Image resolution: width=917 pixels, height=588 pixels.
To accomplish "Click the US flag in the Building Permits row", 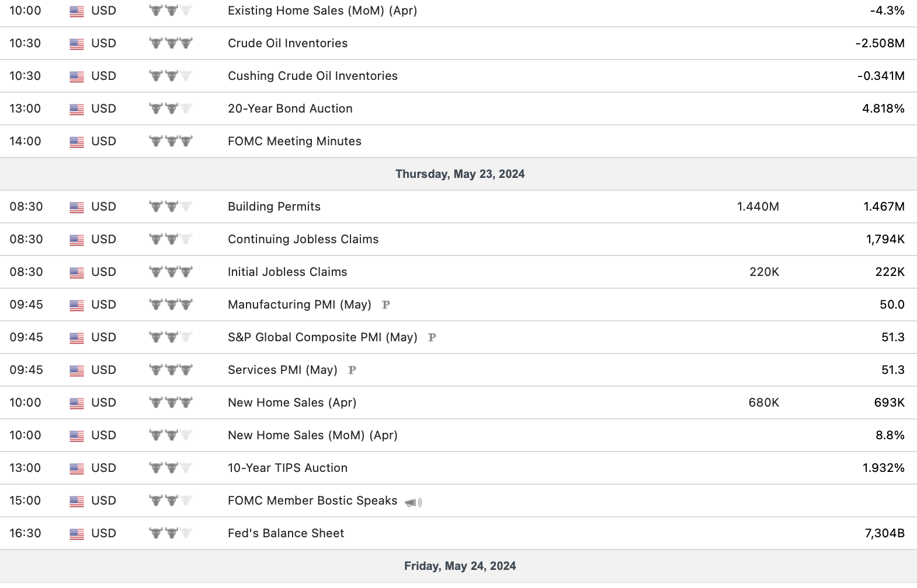I will pos(77,207).
